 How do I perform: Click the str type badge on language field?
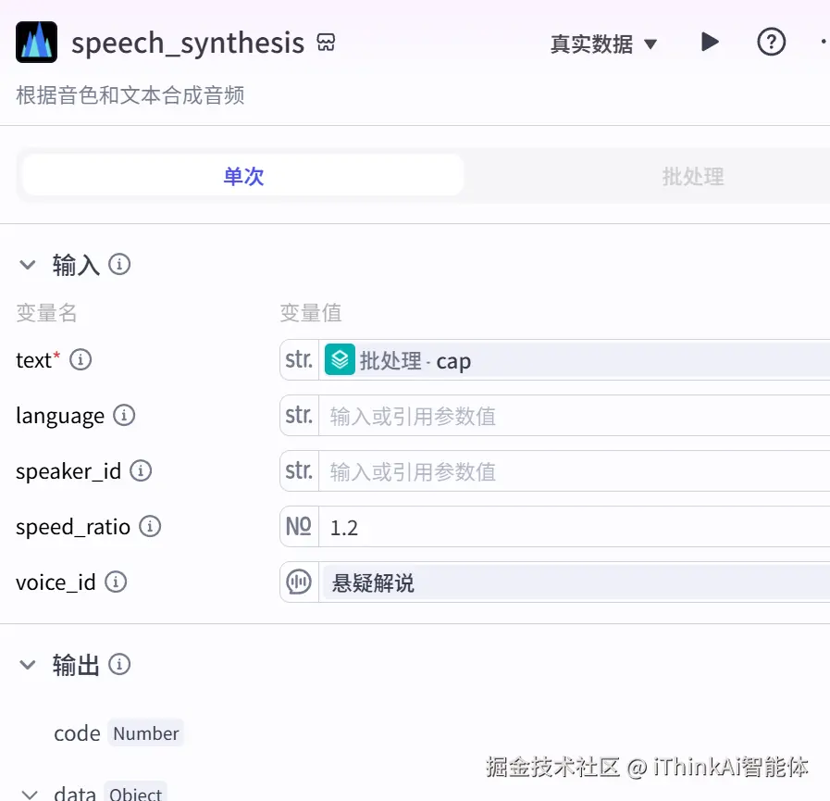(x=298, y=416)
